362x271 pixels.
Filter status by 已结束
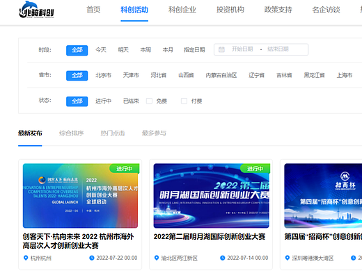pos(131,101)
